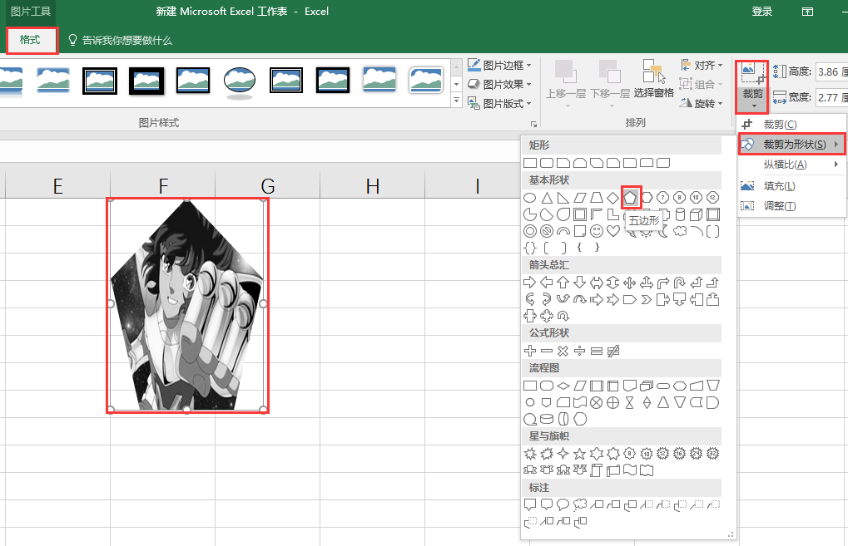Viewport: 848px width, 546px height.
Task: Select column E header
Action: point(58,186)
